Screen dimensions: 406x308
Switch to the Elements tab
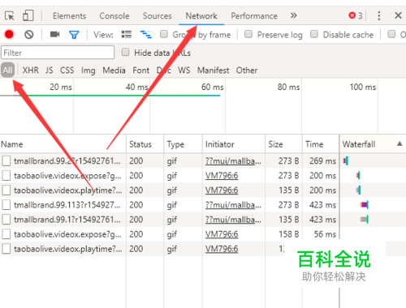click(x=69, y=16)
